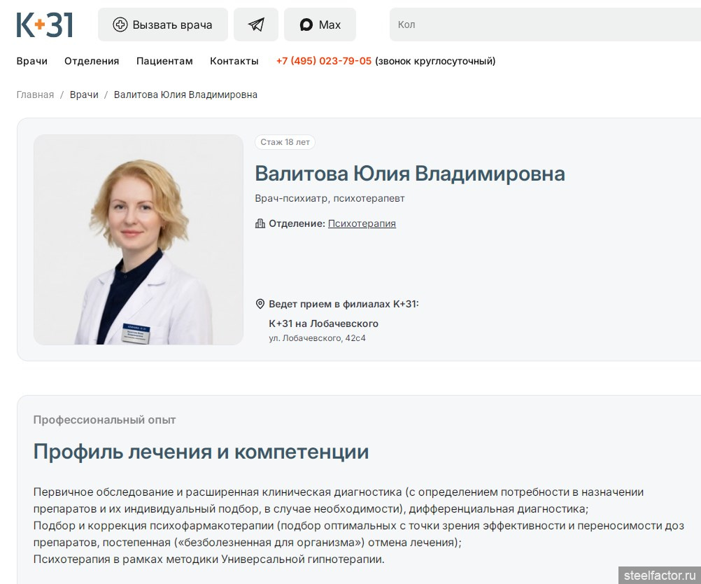Click the 'Стаж 18 лет' badge
This screenshot has width=701, height=584.
pos(285,142)
